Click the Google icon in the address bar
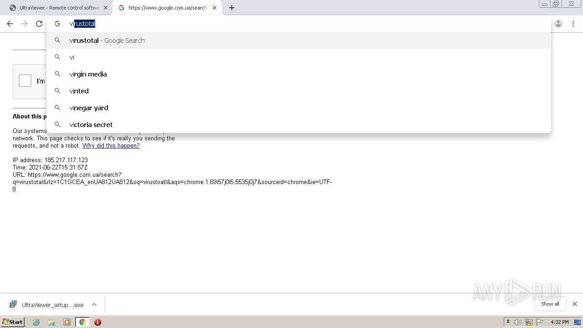 click(x=57, y=24)
